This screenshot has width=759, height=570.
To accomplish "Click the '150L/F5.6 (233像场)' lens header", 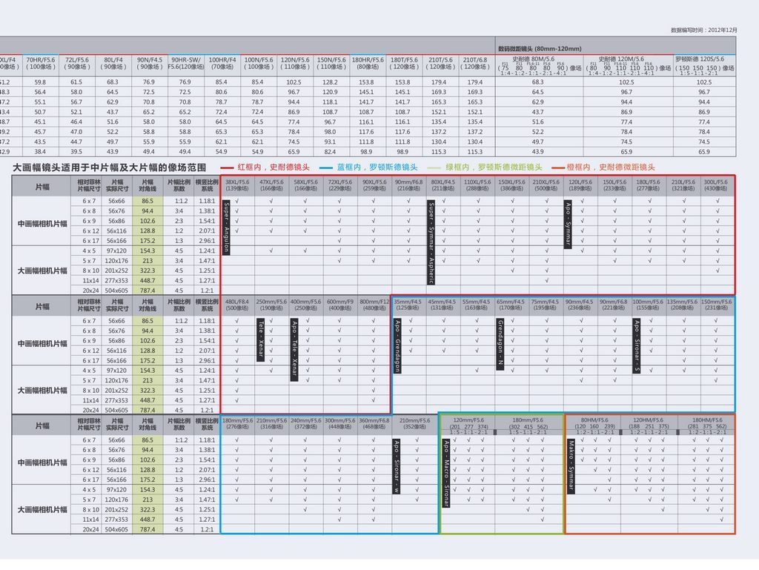I will [x=614, y=185].
